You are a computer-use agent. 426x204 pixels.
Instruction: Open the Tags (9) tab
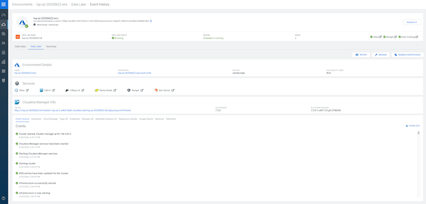(x=63, y=119)
